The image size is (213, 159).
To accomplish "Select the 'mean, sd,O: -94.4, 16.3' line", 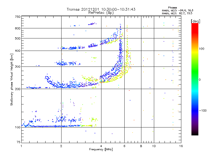I will [177, 10].
